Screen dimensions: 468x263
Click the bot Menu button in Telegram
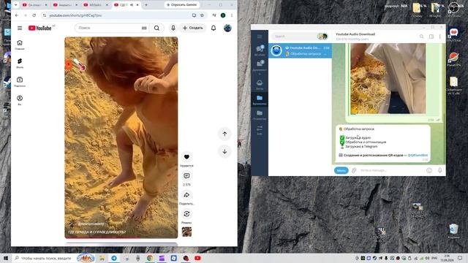(x=341, y=170)
